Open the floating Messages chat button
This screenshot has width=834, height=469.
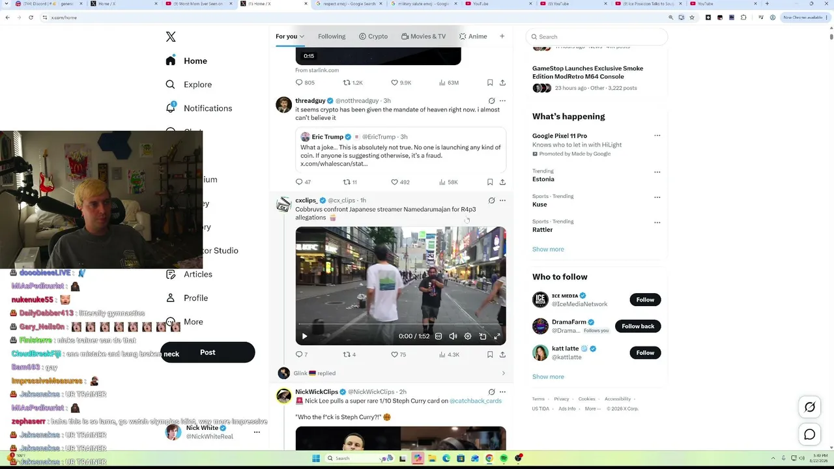[810, 434]
